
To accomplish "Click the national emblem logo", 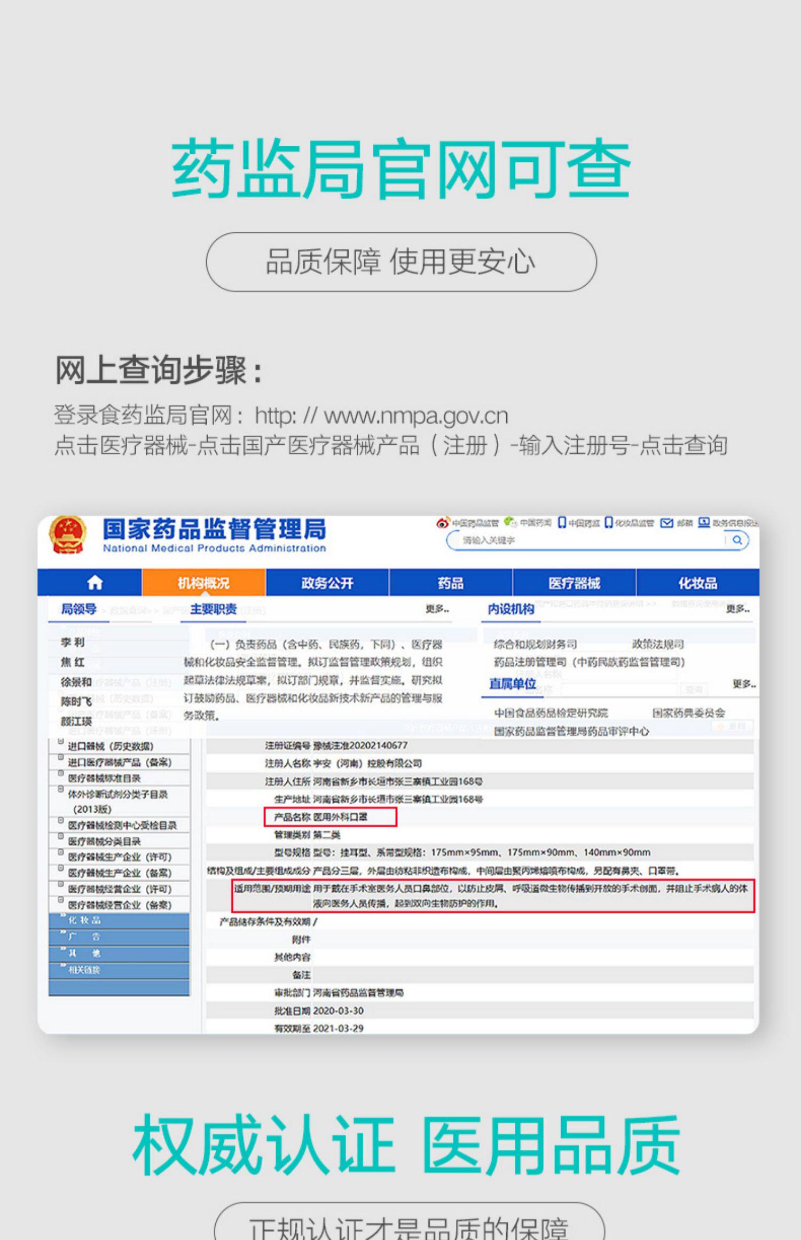I will coord(67,535).
